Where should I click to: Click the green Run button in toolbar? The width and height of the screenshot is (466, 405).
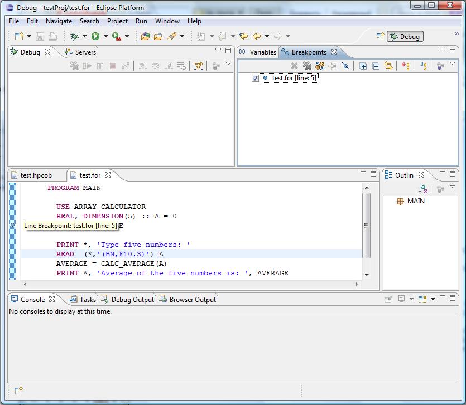[x=95, y=36]
